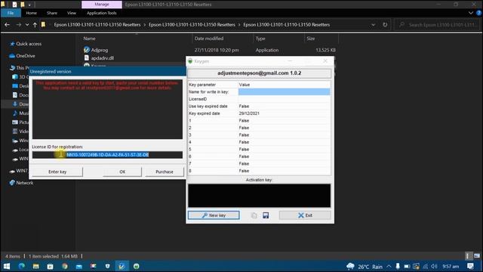
Task: Sort files by the Name column header
Action: coord(89,39)
